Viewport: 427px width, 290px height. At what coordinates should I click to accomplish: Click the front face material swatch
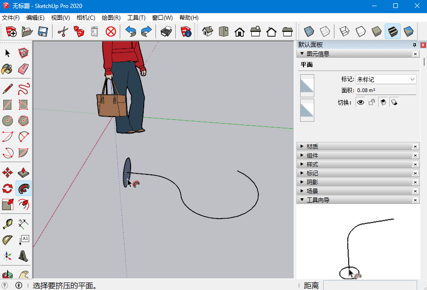pyautogui.click(x=307, y=86)
